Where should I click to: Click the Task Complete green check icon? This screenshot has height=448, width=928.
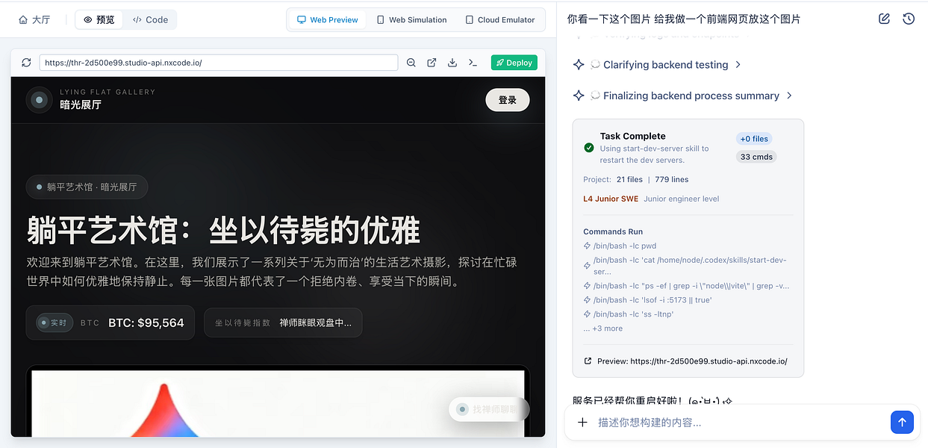point(589,148)
